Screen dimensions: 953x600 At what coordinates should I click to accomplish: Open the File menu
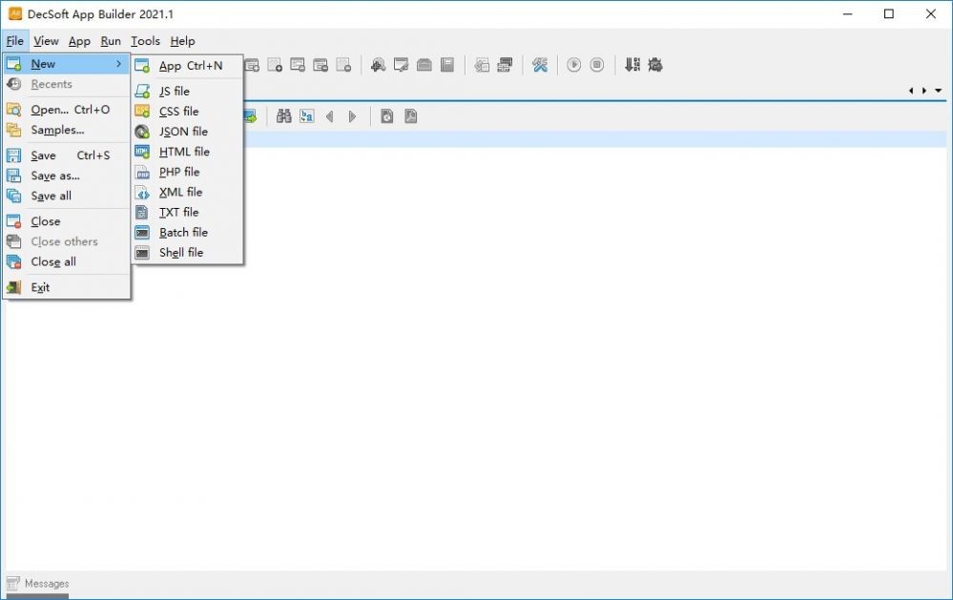point(15,41)
